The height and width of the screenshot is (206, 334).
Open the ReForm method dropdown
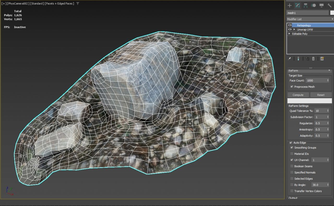pyautogui.click(x=309, y=71)
